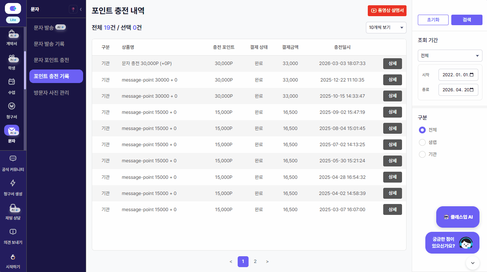The image size is (487, 272).
Task: Open the 궁금한 점이 있으신가요 help chat
Action: pos(452,243)
